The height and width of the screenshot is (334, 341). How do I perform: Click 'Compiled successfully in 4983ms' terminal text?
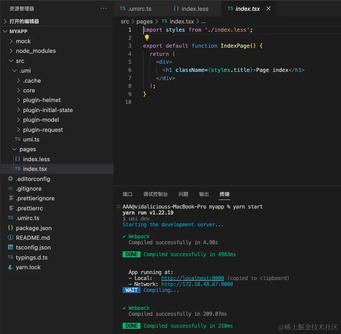[x=189, y=254]
